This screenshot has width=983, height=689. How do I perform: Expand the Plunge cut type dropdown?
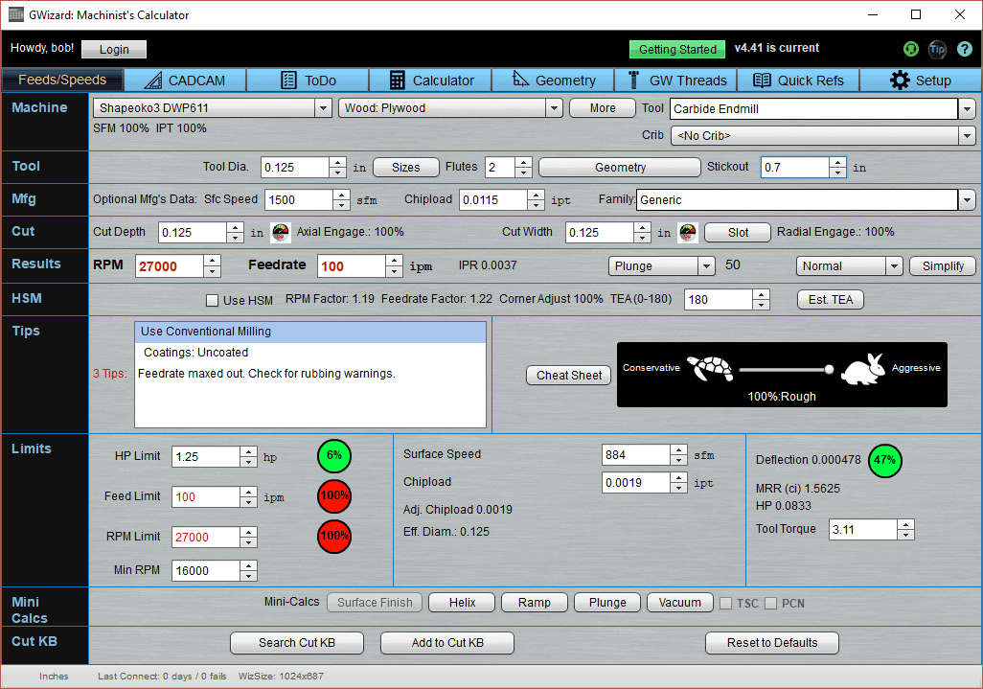click(x=706, y=265)
